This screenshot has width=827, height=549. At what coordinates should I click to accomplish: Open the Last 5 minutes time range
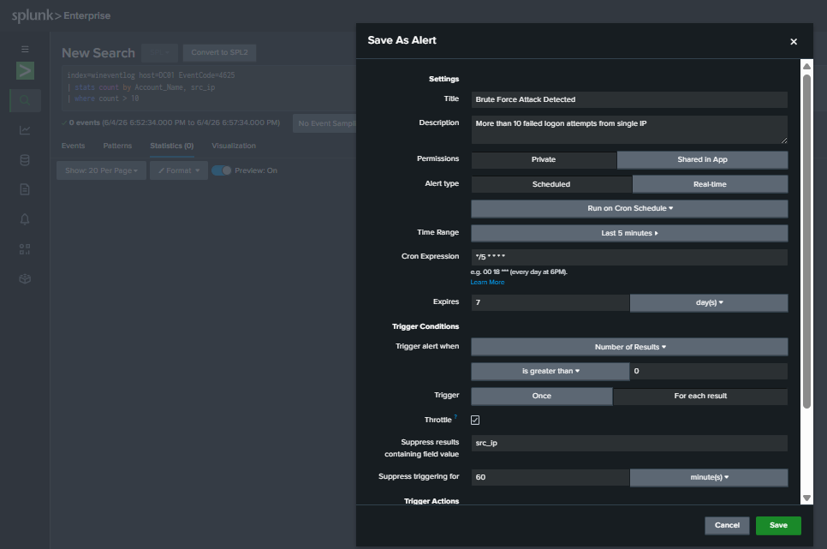(629, 233)
